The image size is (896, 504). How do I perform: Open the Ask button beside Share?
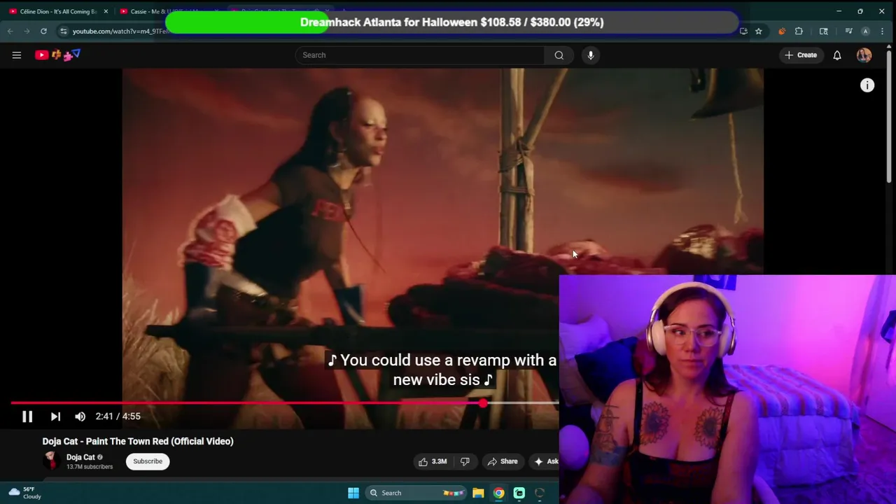pos(546,461)
